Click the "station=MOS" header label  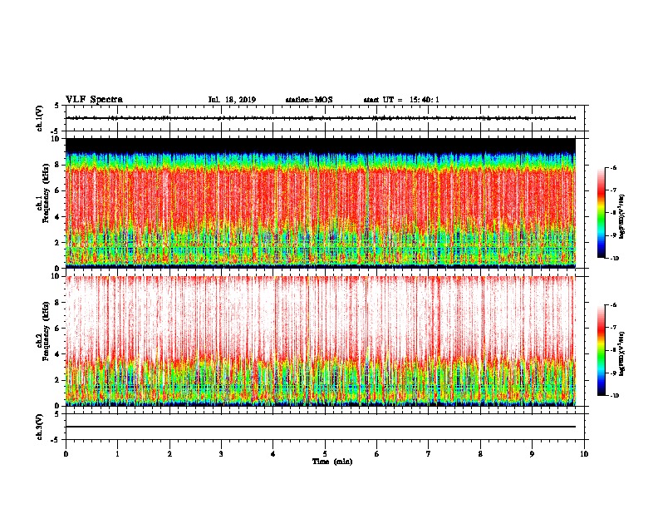tap(309, 100)
